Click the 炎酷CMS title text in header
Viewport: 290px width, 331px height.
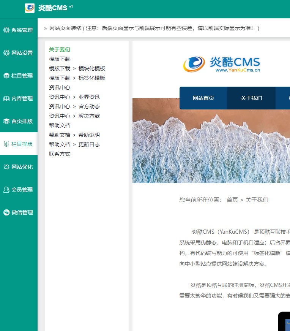[53, 8]
